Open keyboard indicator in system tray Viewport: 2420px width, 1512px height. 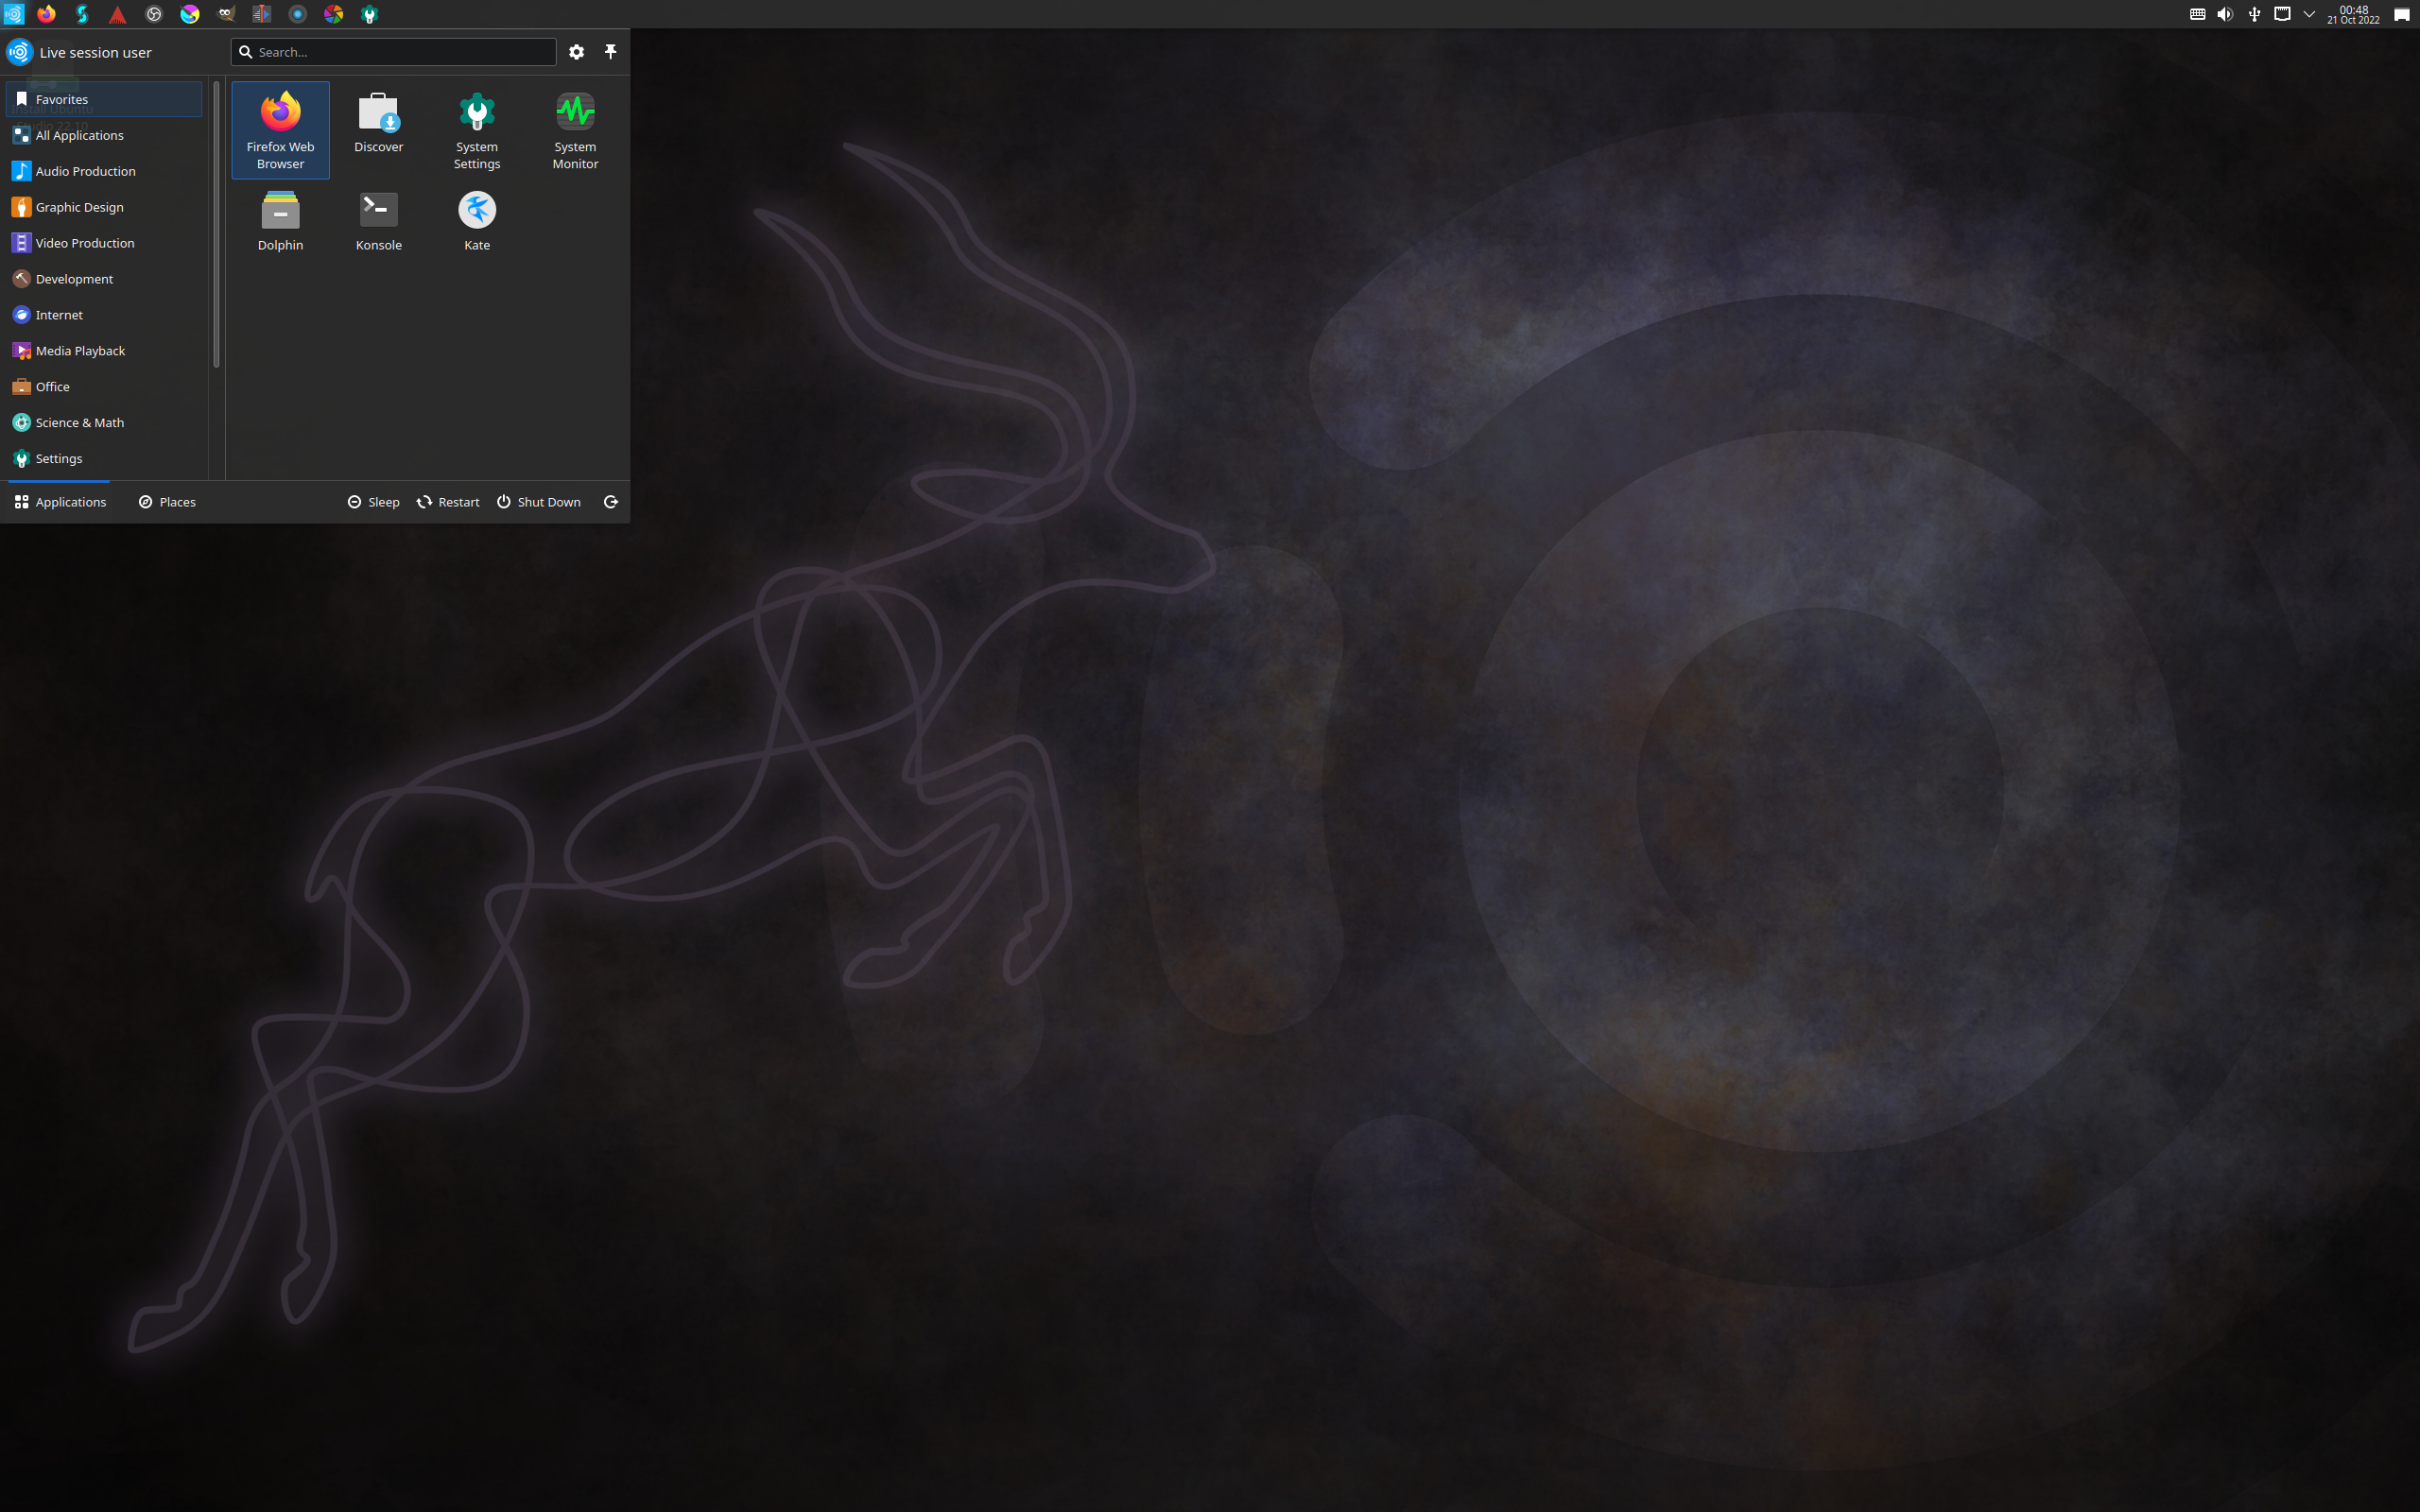tap(2197, 14)
